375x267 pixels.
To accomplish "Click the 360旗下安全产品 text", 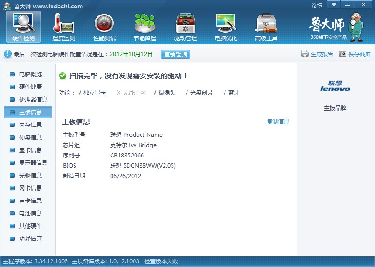I will tap(329, 37).
